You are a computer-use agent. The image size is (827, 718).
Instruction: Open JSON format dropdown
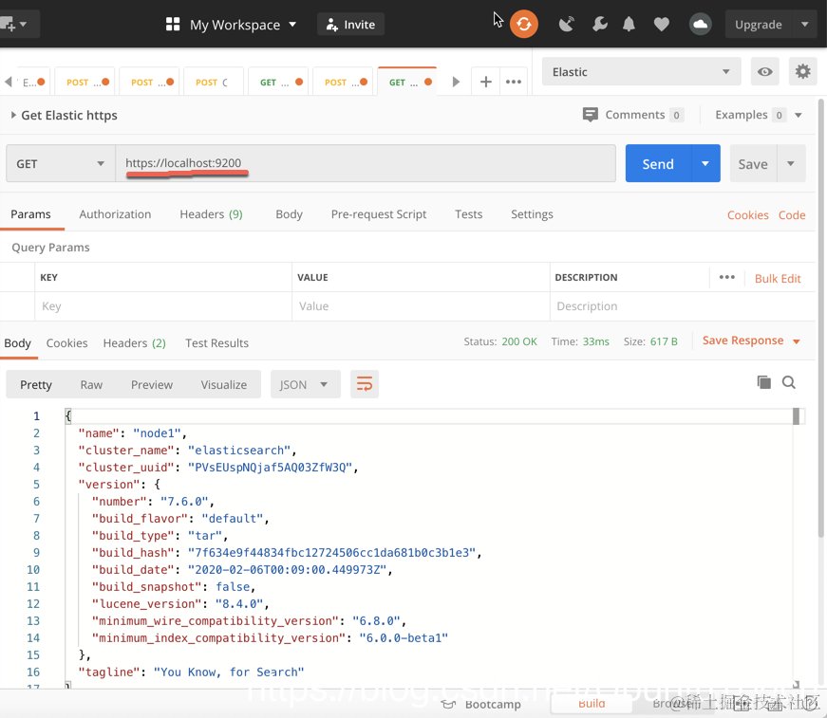point(306,384)
